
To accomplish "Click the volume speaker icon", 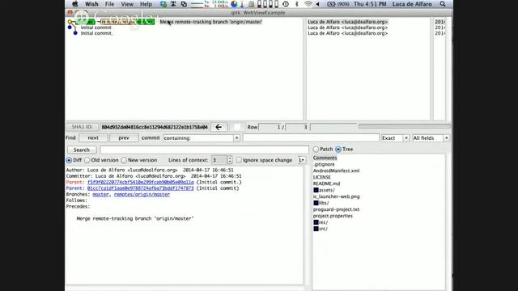I will click(x=318, y=4).
